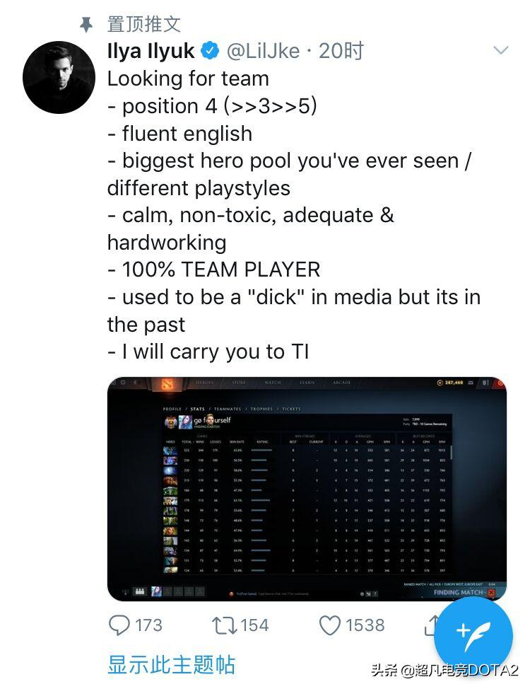Viewport: 530px width, 689px height.
Task: Cancel FINDING MATCH with the red X
Action: click(x=491, y=592)
